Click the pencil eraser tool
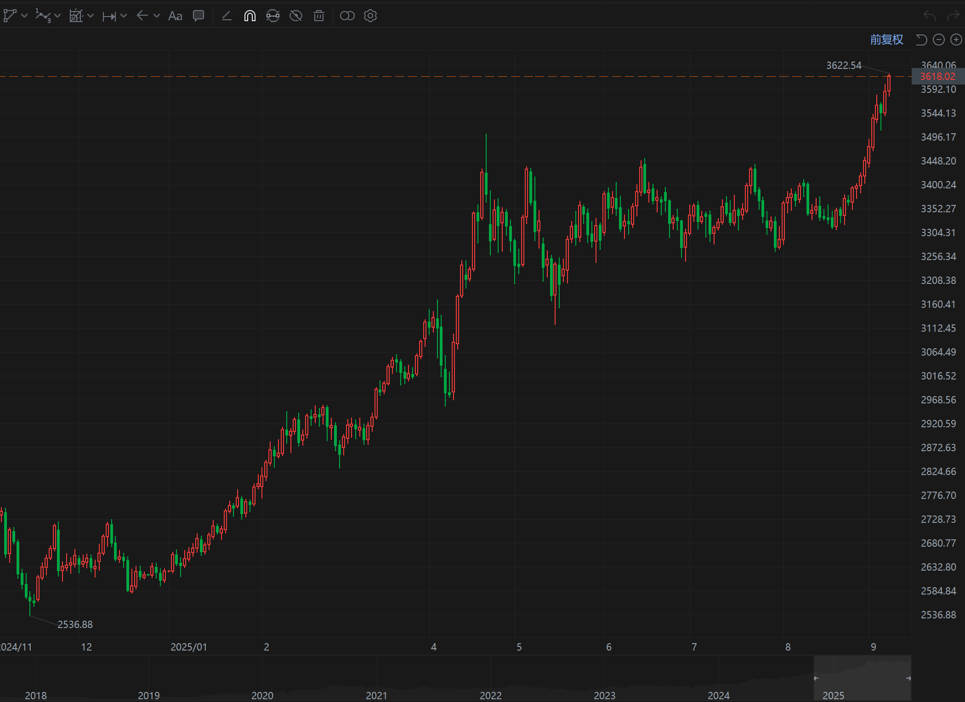Viewport: 965px width, 702px height. pos(227,16)
